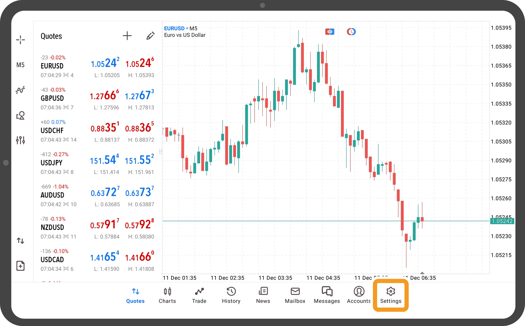Viewport: 525px width, 326px height.
Task: Open the M5 timeframe selector
Action: 20,65
